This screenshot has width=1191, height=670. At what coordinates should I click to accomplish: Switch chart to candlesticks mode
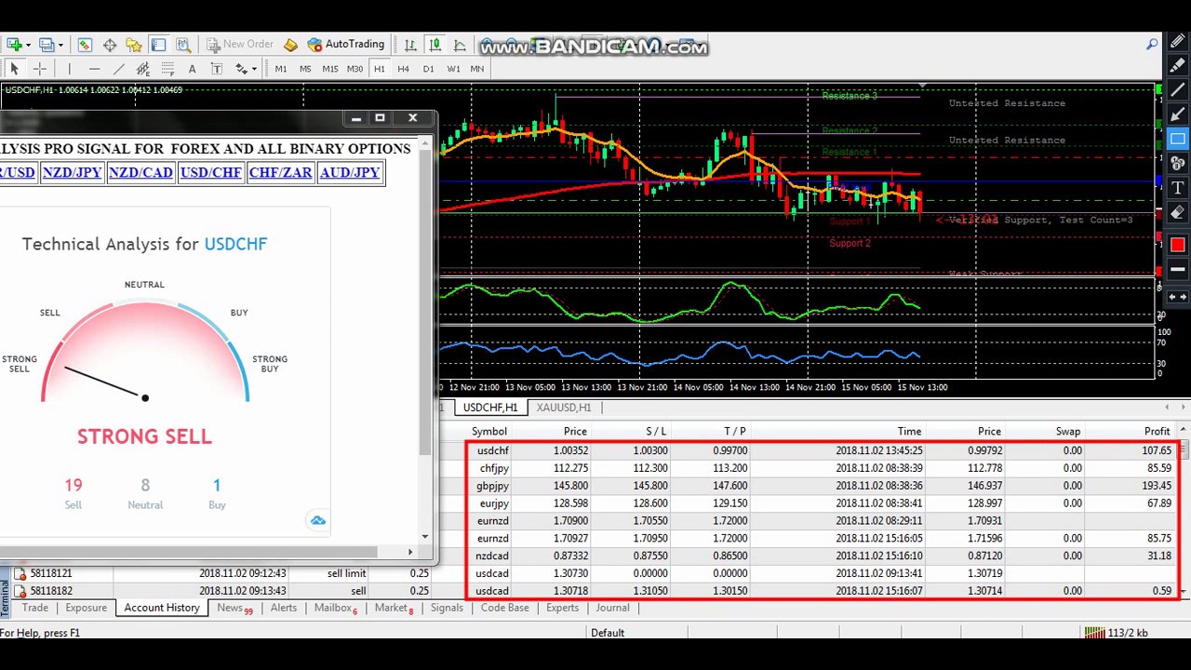pos(435,45)
